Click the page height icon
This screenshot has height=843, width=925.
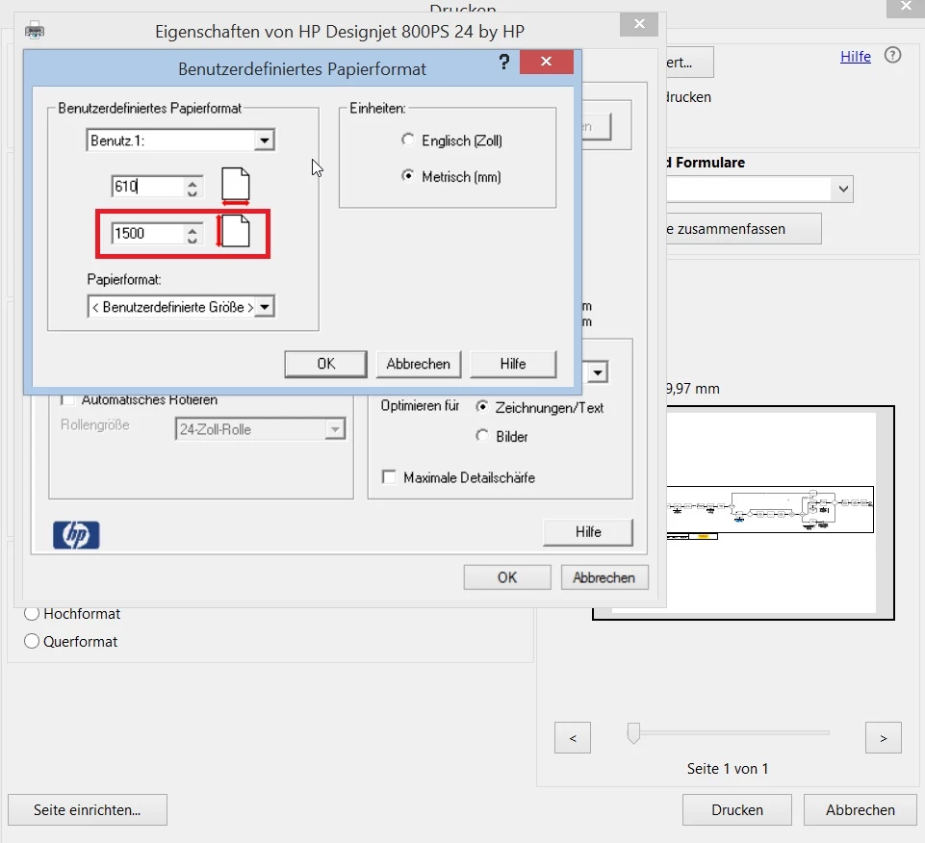[x=234, y=231]
